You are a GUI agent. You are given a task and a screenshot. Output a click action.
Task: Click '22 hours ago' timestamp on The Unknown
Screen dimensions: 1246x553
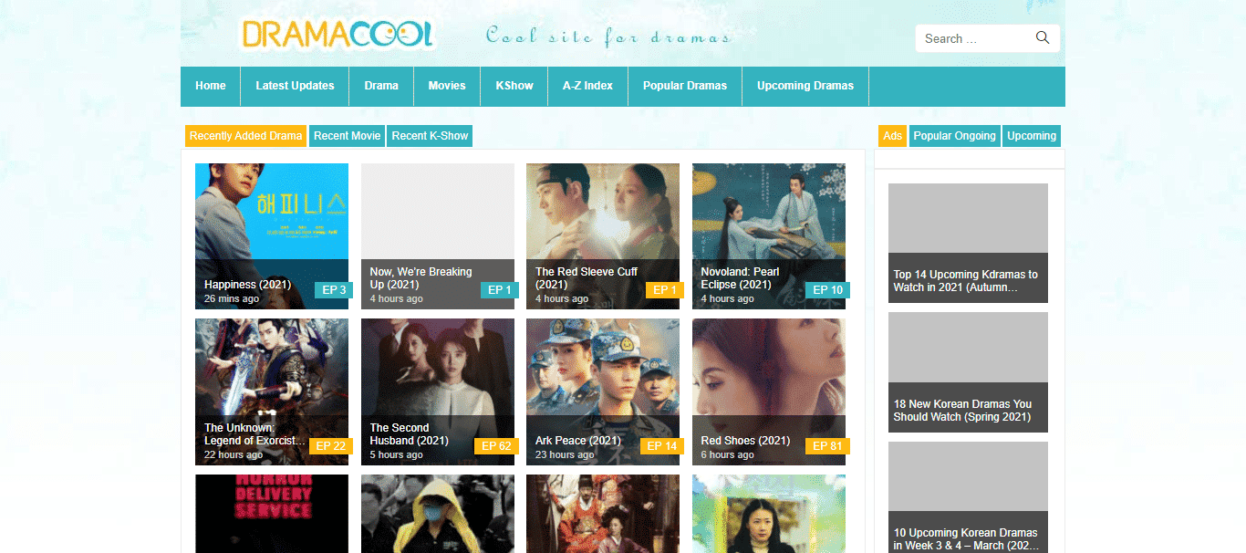[234, 454]
